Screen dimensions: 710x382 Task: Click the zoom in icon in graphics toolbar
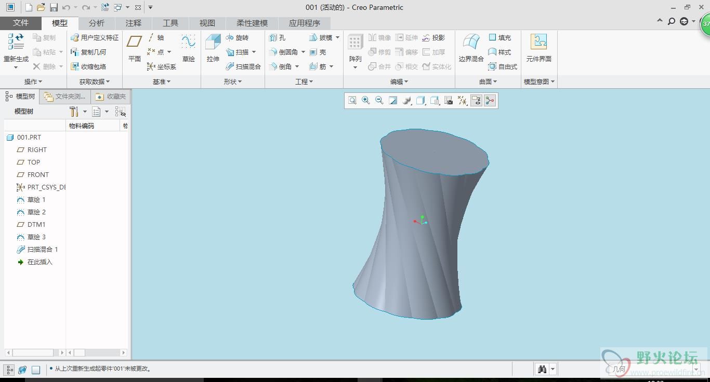click(366, 101)
